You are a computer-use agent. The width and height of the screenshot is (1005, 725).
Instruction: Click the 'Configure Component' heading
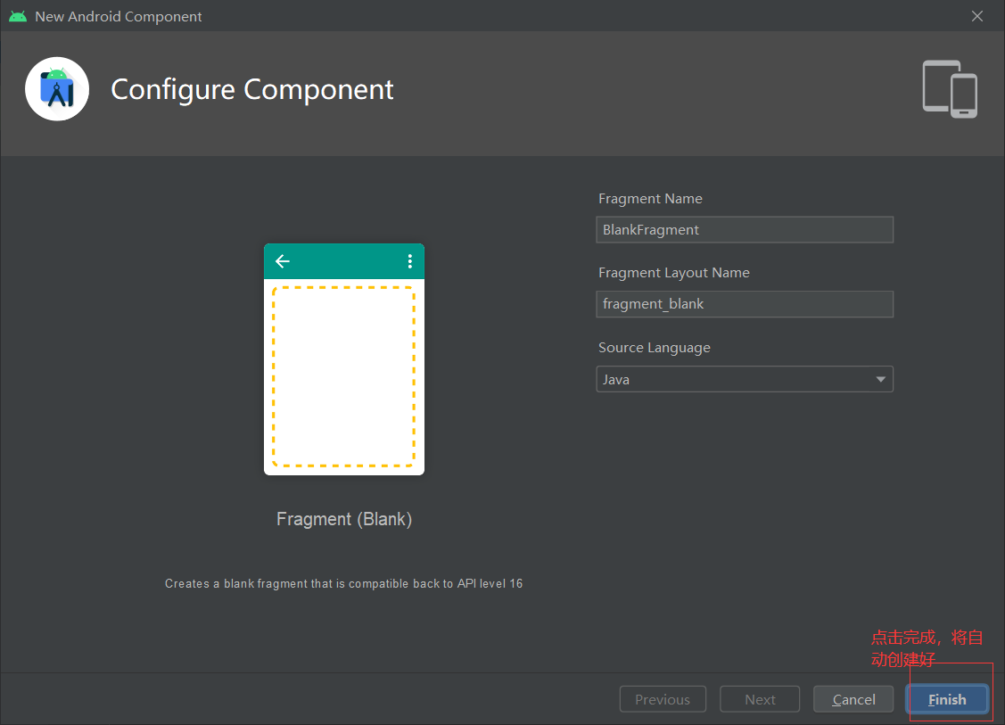[251, 90]
